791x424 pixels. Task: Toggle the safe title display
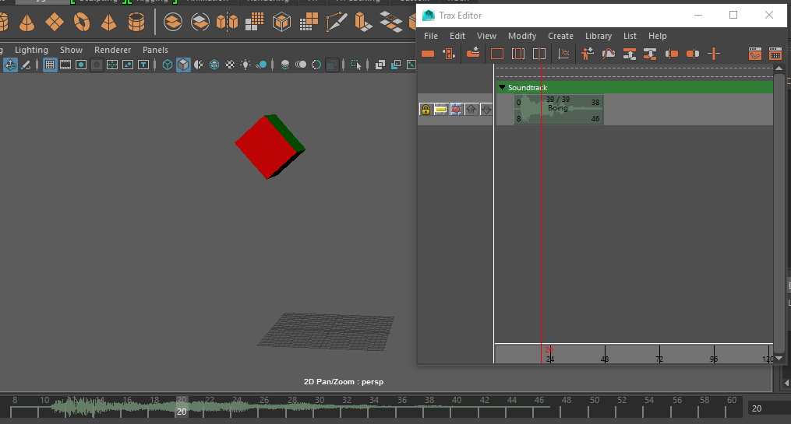click(x=143, y=65)
